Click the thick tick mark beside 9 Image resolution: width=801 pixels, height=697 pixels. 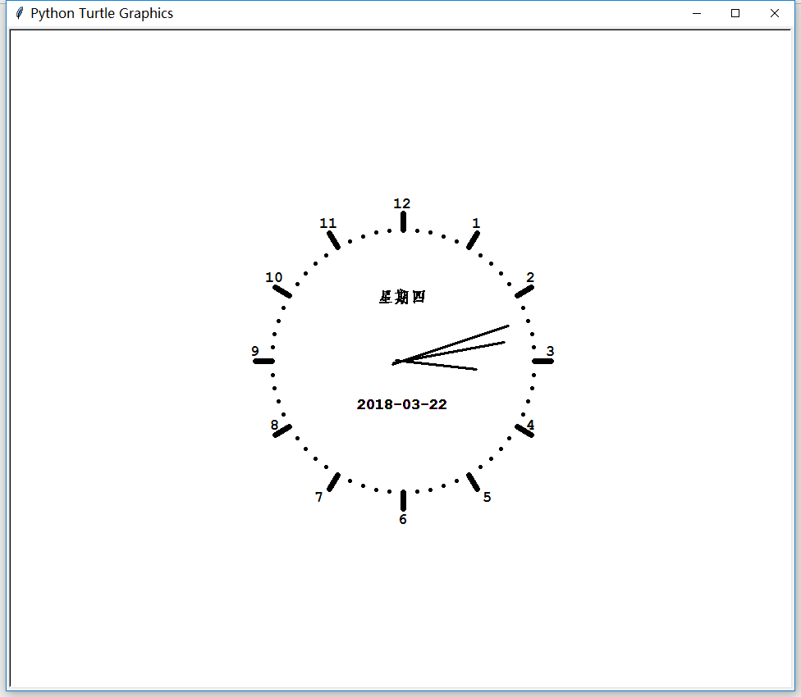point(263,362)
